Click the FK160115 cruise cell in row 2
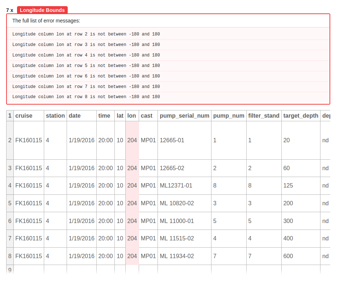This screenshot has height=286, width=348. [x=29, y=140]
